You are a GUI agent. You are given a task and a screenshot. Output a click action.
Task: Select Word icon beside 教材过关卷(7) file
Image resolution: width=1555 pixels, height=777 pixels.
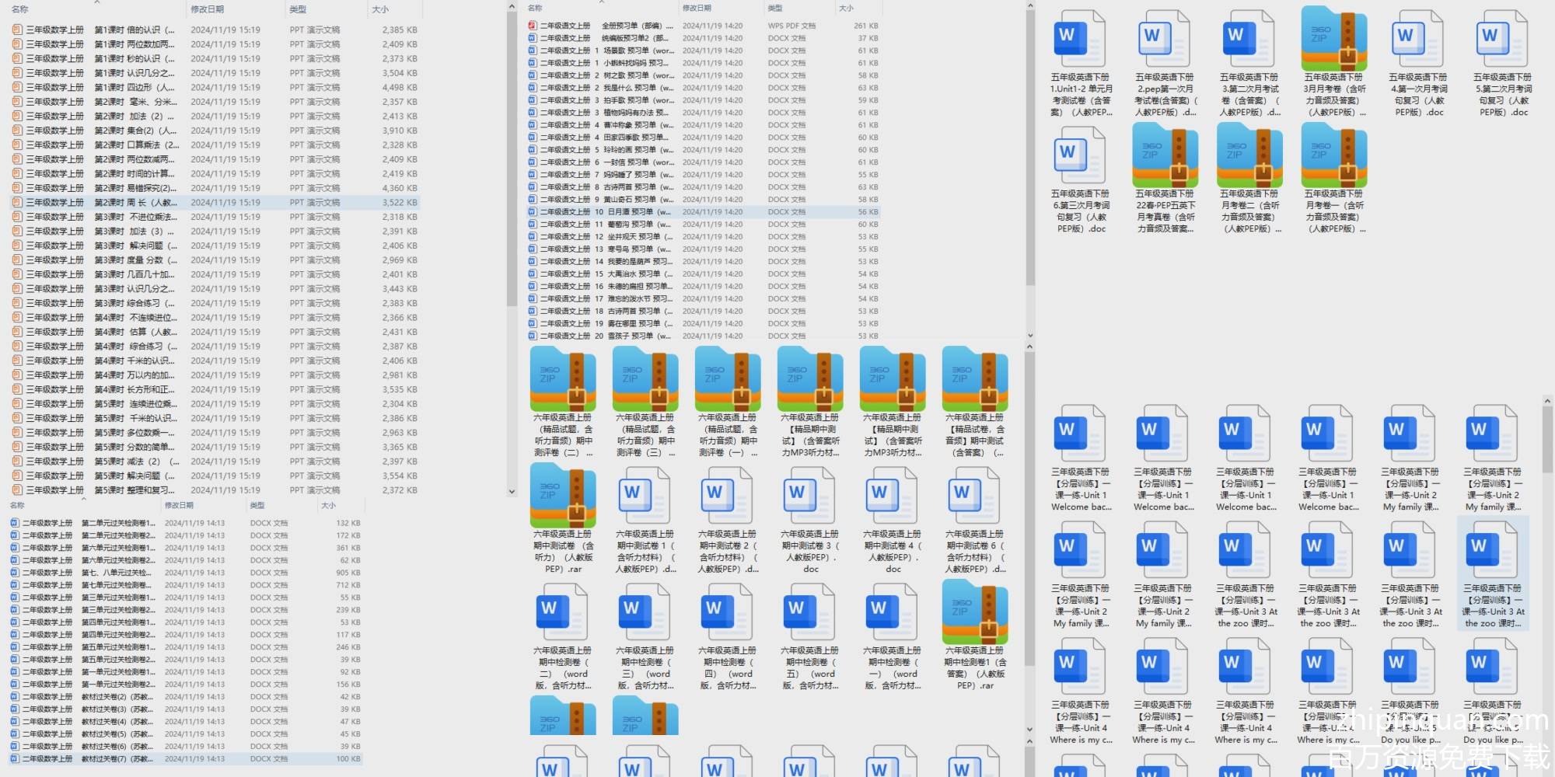coord(14,759)
